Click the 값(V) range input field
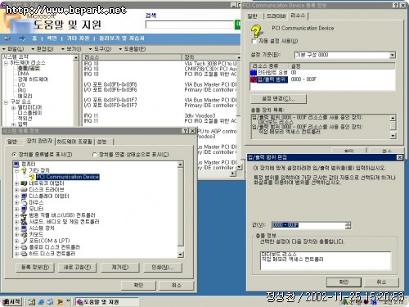This screenshot has width=409, height=307. click(308, 225)
